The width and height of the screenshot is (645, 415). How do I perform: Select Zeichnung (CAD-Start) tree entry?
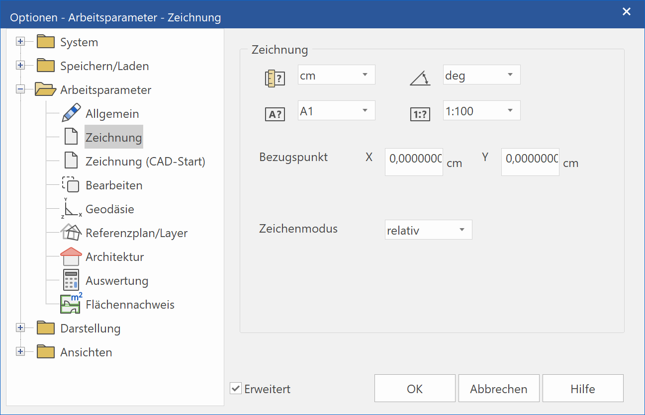(145, 162)
